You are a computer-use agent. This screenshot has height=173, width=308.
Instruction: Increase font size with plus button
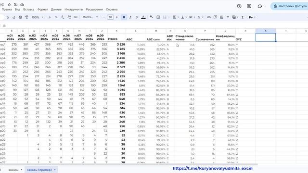coord(116,17)
